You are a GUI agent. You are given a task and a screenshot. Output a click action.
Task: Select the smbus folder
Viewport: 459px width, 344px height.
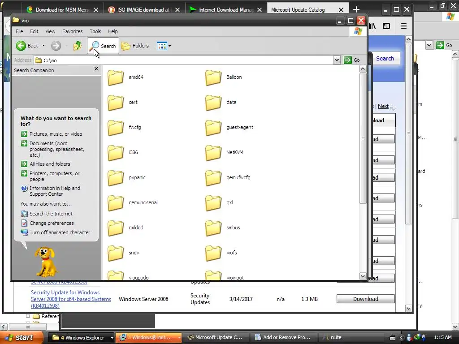223,228
